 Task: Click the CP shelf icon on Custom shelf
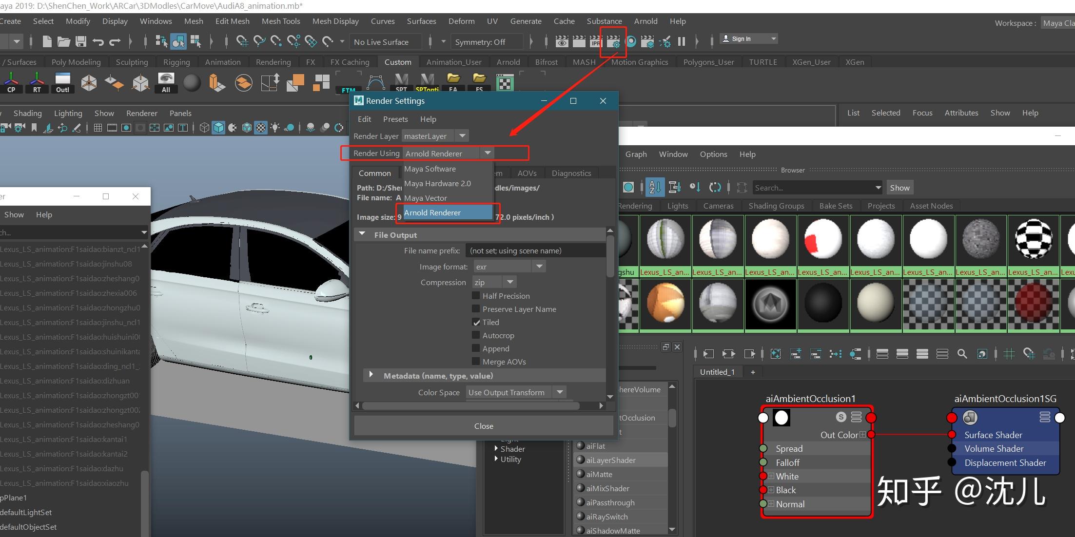point(11,82)
